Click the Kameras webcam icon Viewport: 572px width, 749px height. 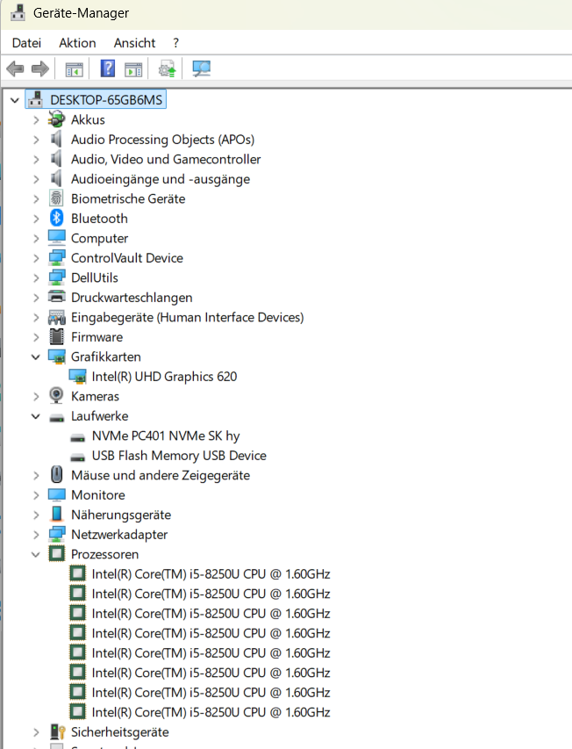click(56, 396)
